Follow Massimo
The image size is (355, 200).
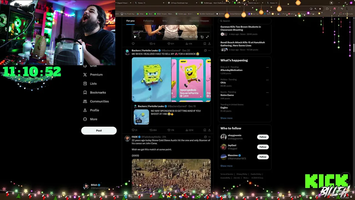coord(263,157)
